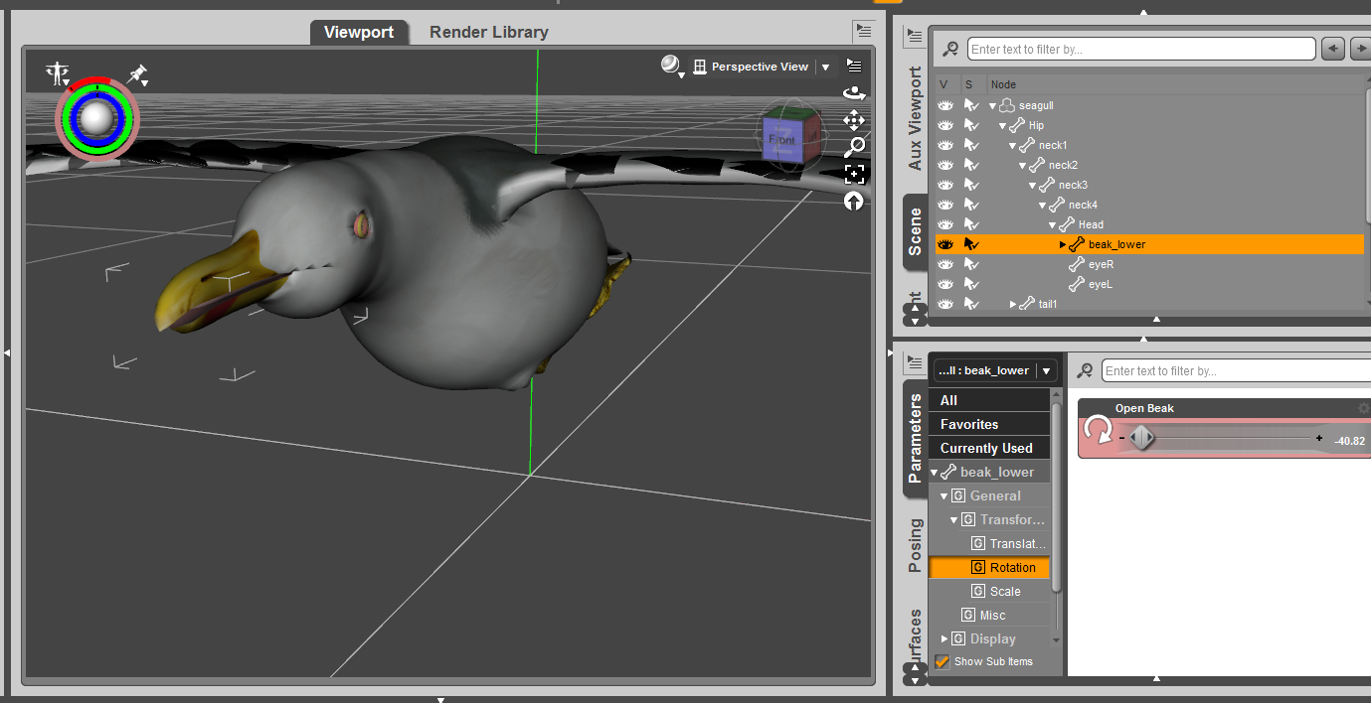This screenshot has width=1371, height=703.
Task: Click the orbit camera icon in viewport
Action: pos(853,93)
